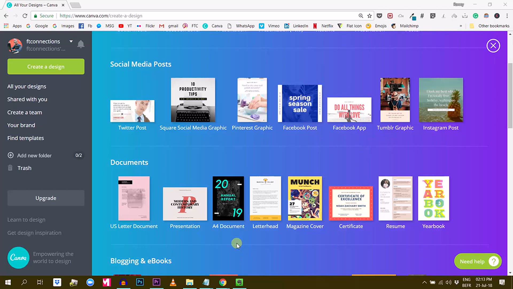
Task: Open Get design inspiration link
Action: [x=34, y=233]
